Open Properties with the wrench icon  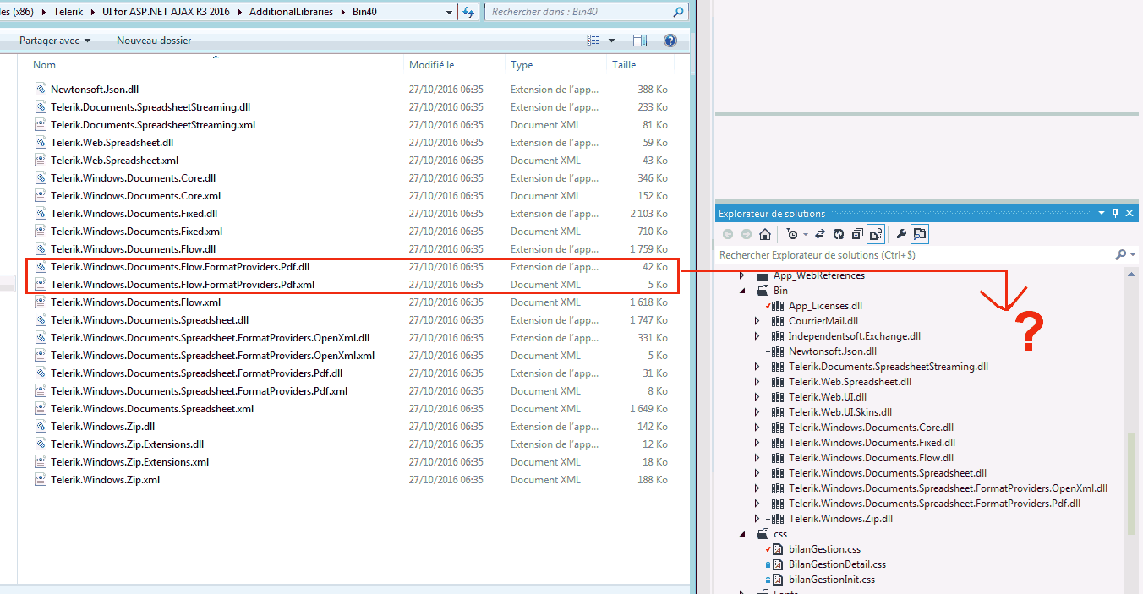(x=901, y=234)
